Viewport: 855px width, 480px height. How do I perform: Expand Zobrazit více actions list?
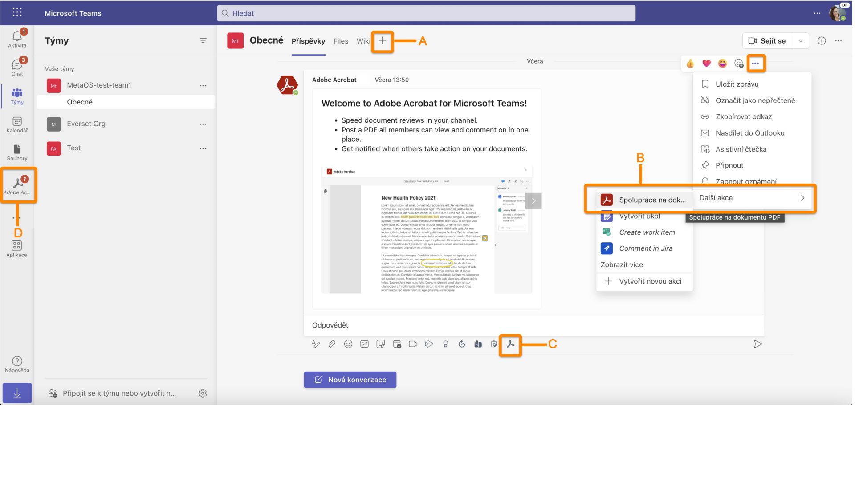(x=622, y=264)
